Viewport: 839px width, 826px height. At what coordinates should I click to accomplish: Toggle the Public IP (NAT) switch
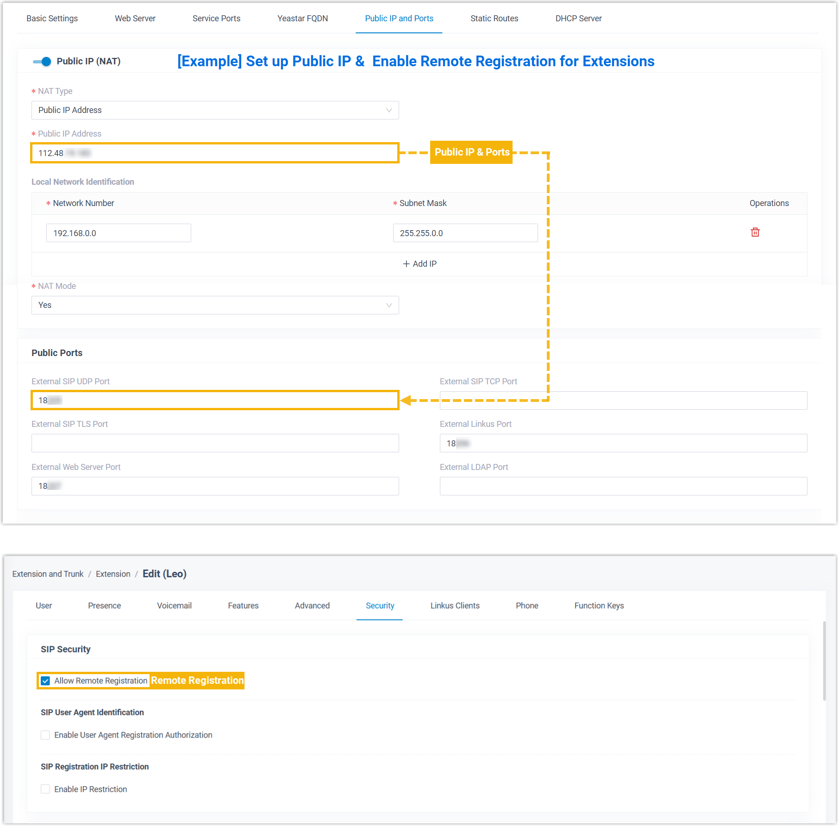(42, 62)
